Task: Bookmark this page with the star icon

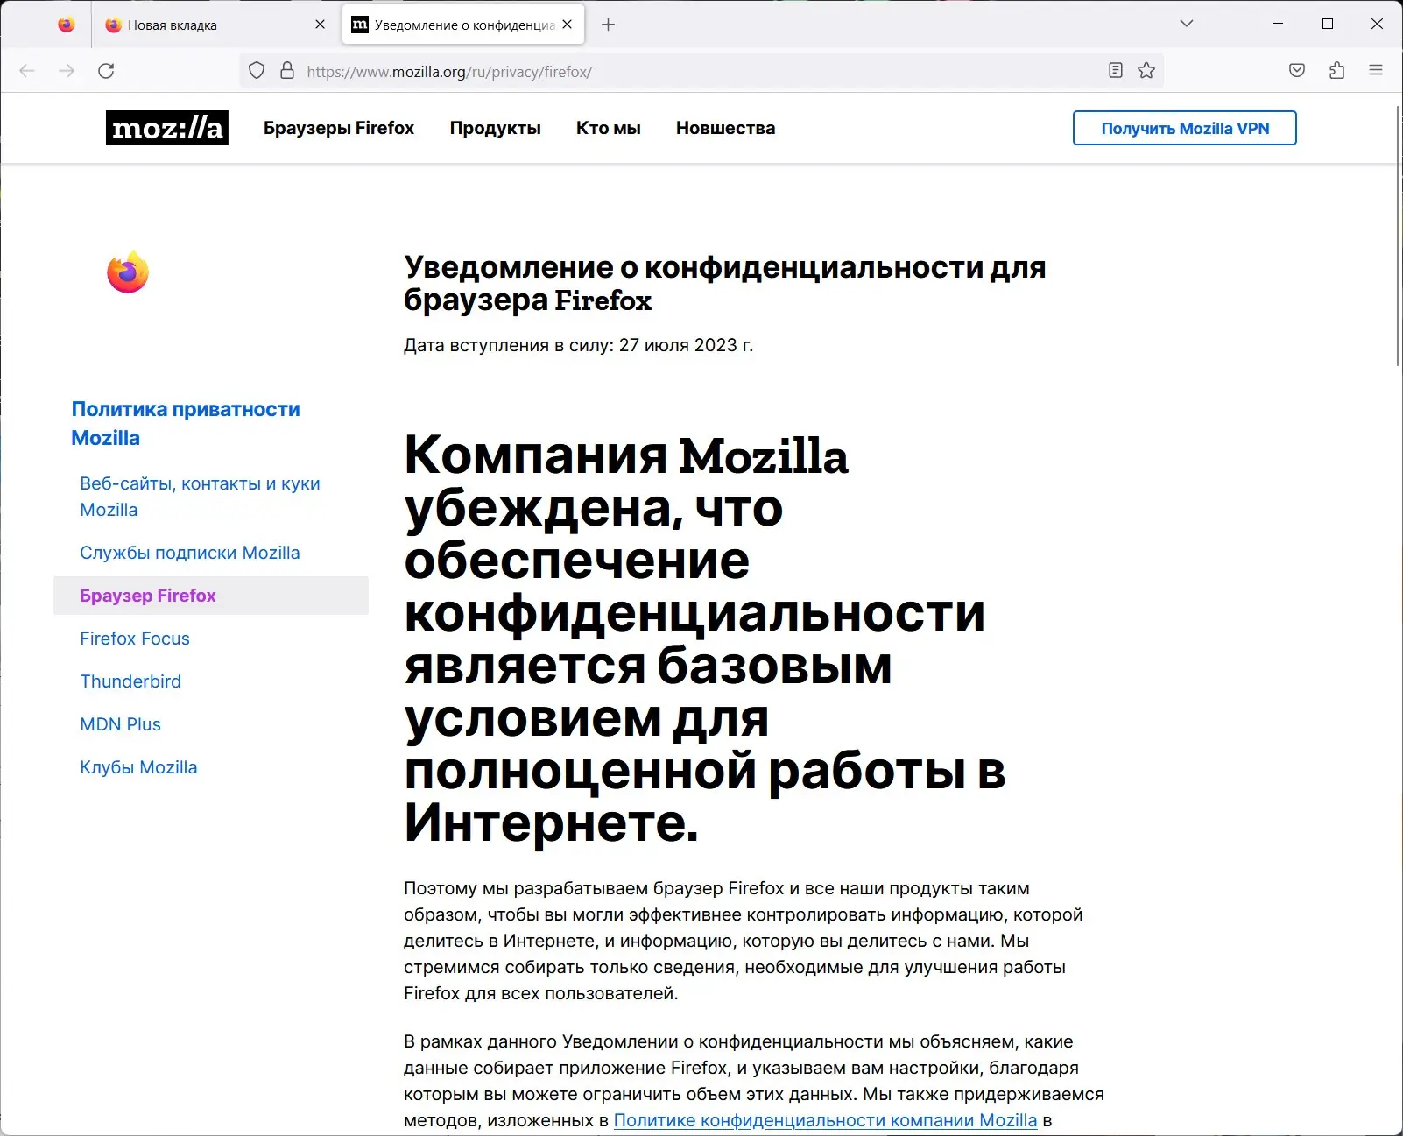Action: pyautogui.click(x=1146, y=71)
